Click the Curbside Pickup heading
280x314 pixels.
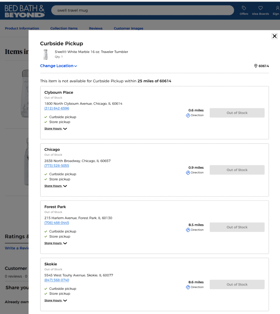click(62, 44)
